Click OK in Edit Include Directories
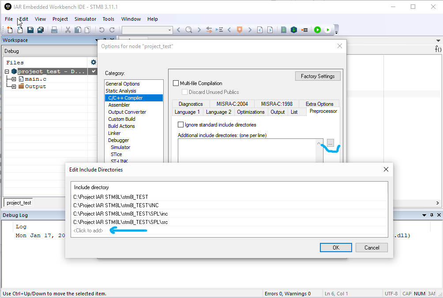The image size is (443, 298). [x=336, y=247]
